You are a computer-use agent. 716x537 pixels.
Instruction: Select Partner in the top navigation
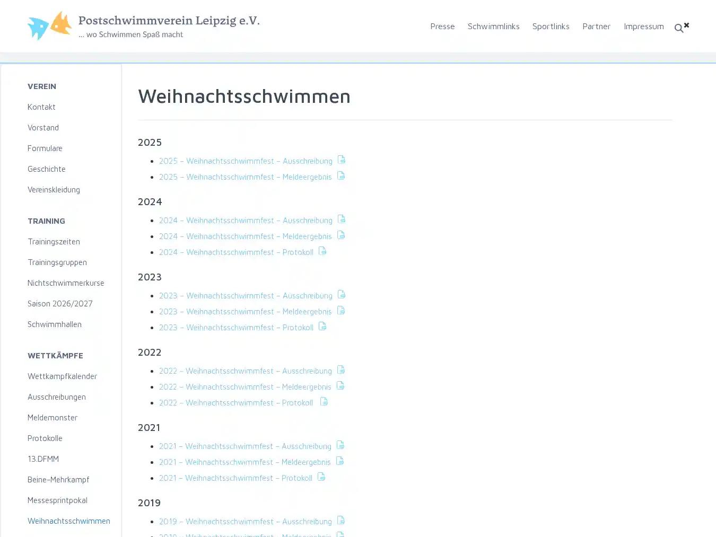(596, 26)
